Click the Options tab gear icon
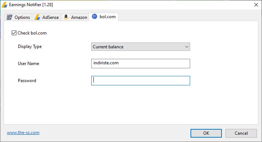This screenshot has height=142, width=262. tap(9, 17)
